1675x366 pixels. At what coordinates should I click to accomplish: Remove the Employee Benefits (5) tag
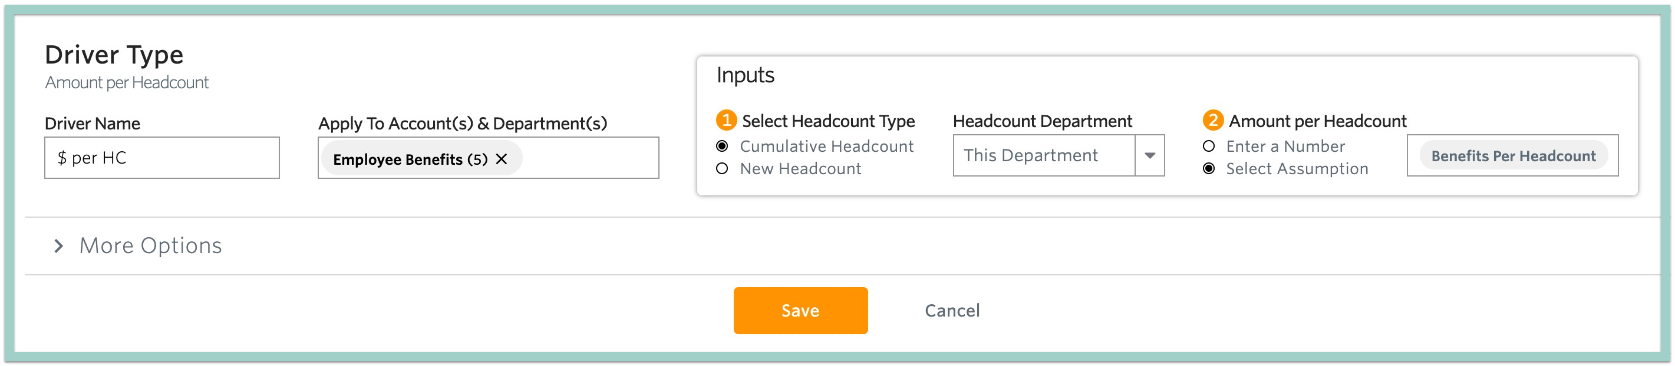pos(502,159)
